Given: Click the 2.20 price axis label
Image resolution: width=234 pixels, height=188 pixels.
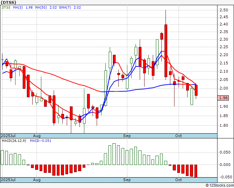Looking at the screenshot, I should tap(224, 55).
